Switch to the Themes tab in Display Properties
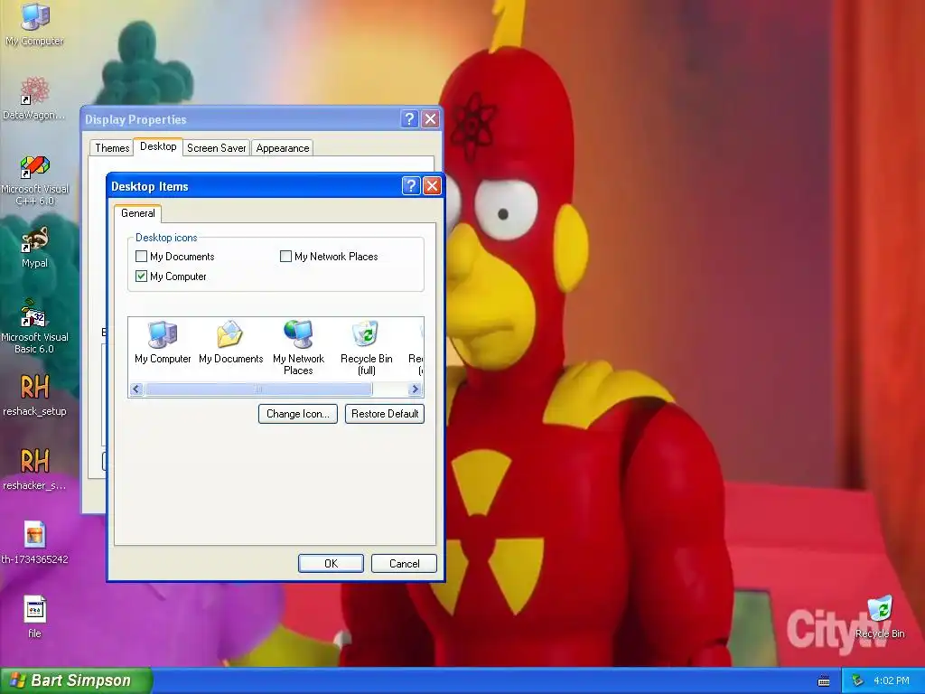Image resolution: width=925 pixels, height=694 pixels. [x=112, y=148]
